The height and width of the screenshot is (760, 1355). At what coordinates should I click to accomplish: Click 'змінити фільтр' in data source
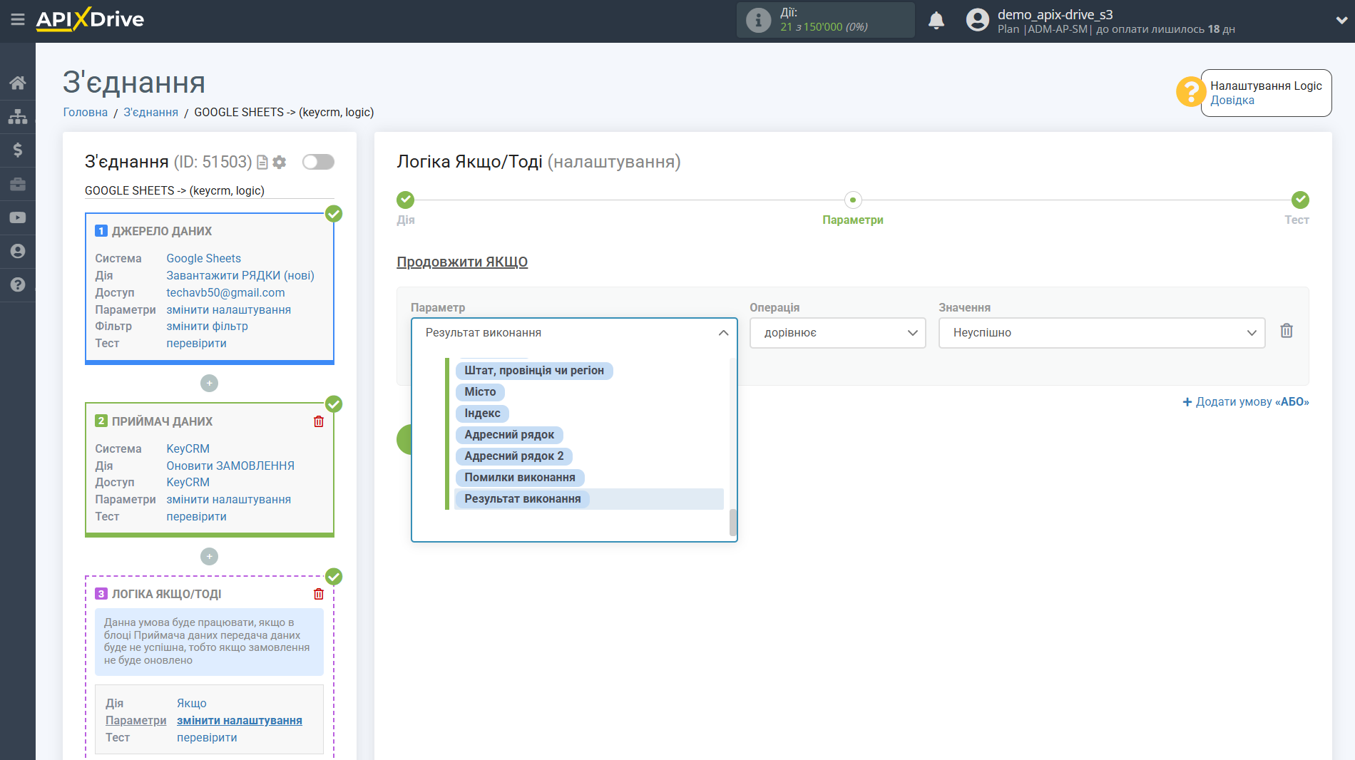coord(207,327)
